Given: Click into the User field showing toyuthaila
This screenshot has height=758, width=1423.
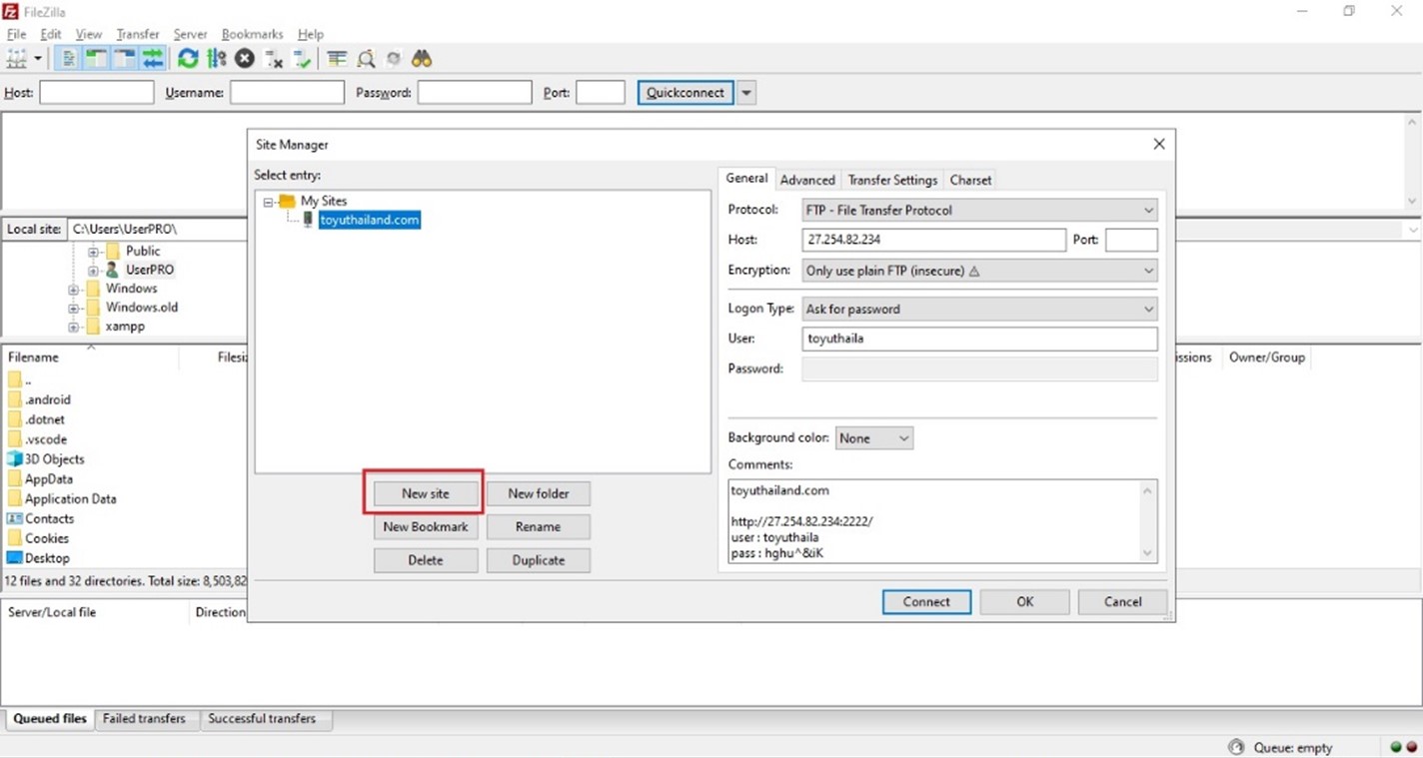Looking at the screenshot, I should point(979,339).
